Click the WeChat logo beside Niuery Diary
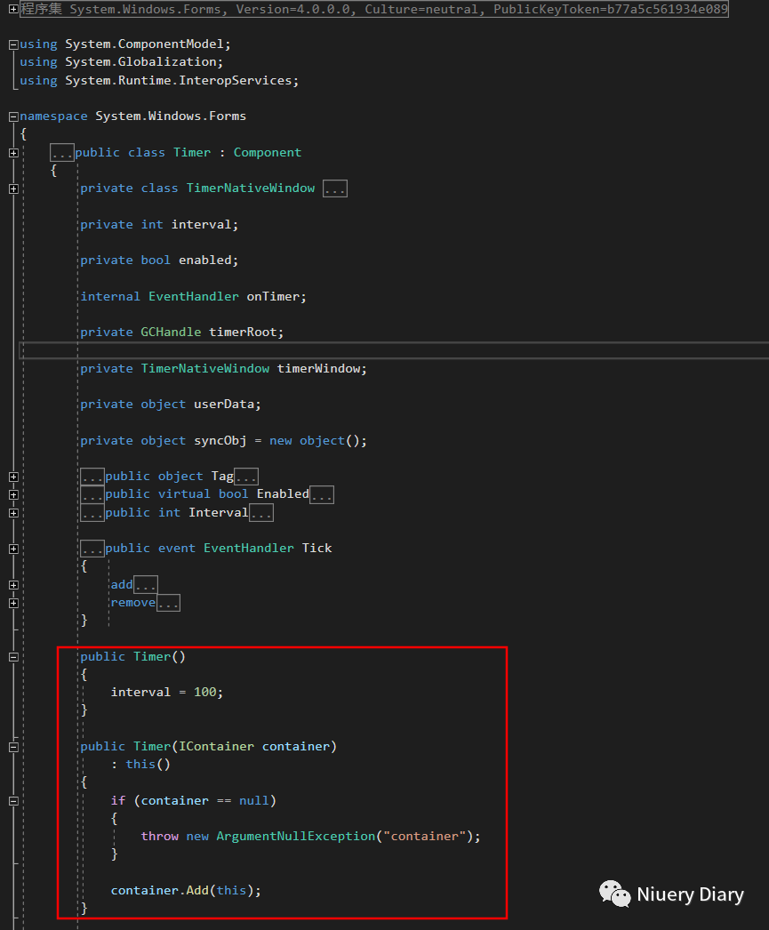 [x=614, y=894]
